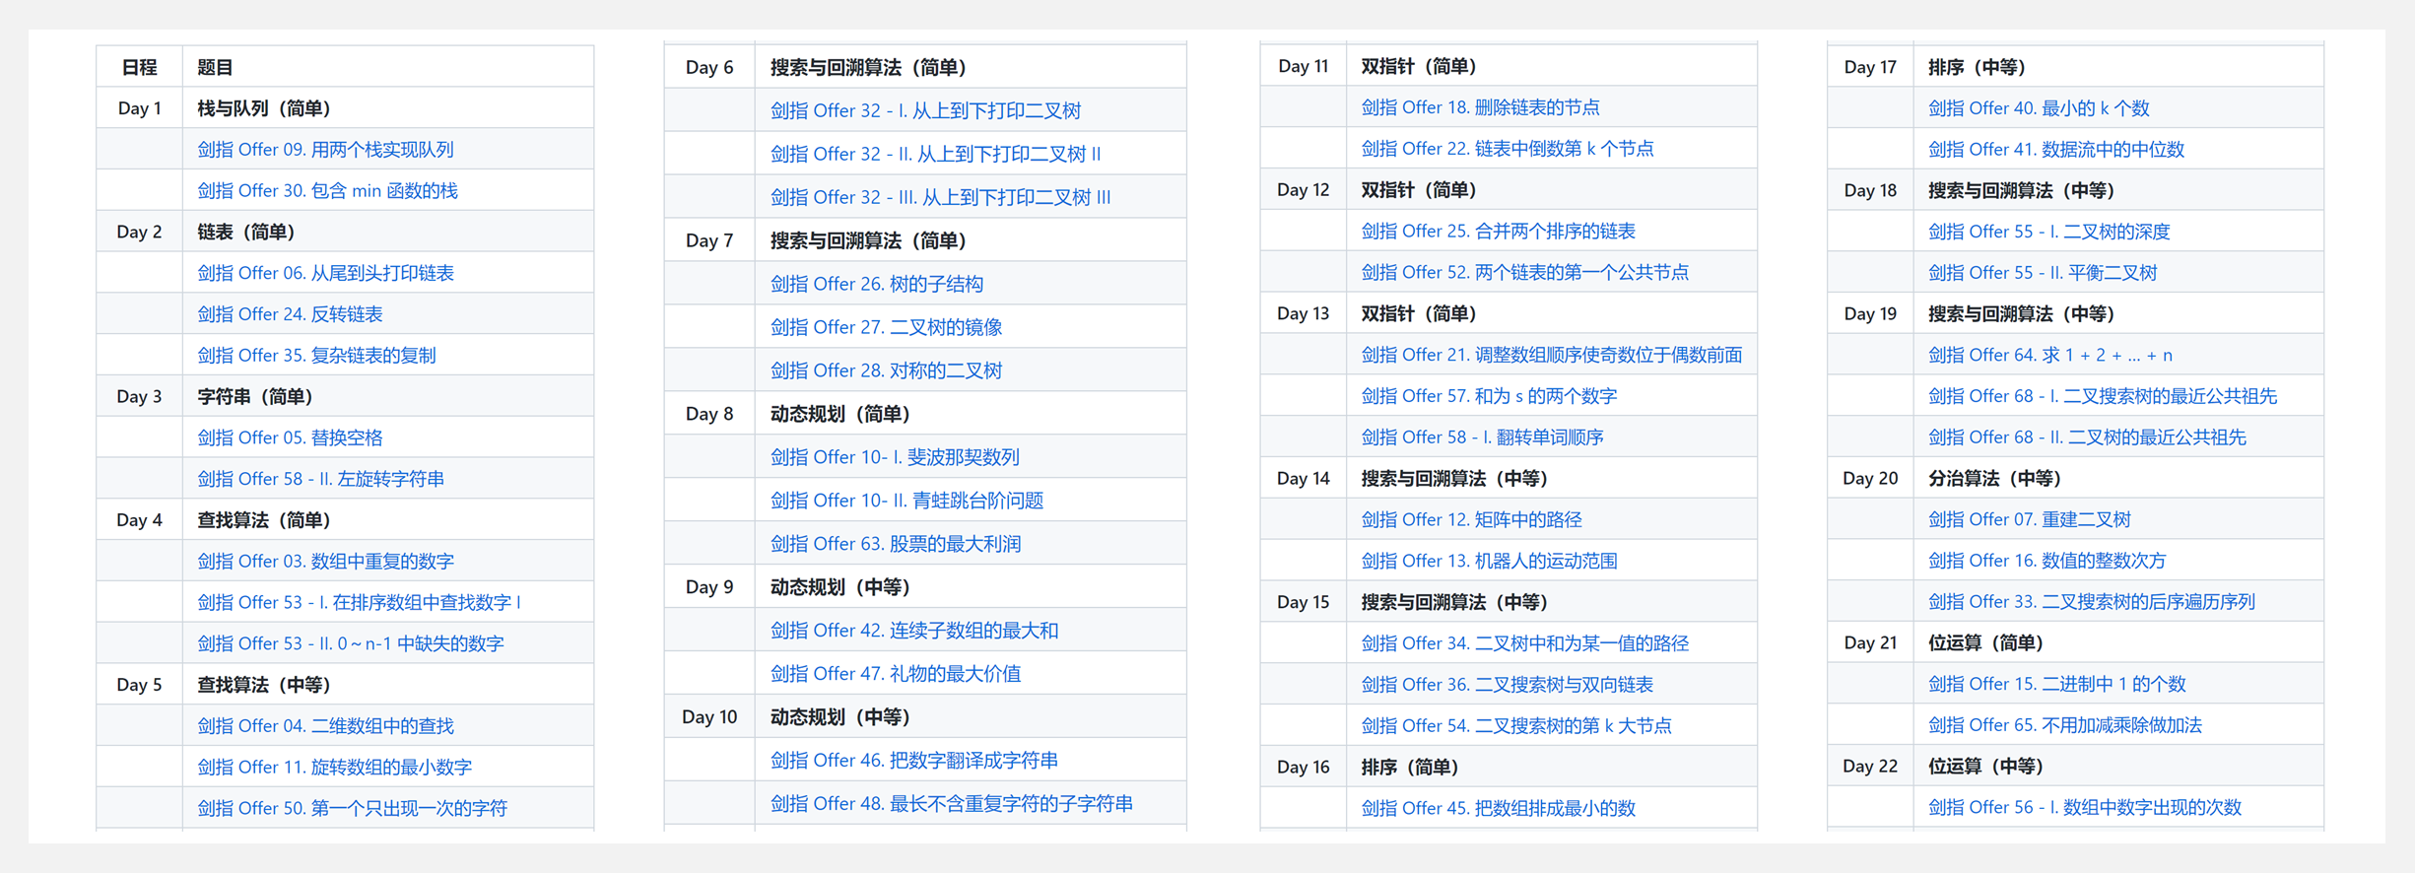Open 剑指 Offer 63. 股票的最大利润

pyautogui.click(x=896, y=544)
